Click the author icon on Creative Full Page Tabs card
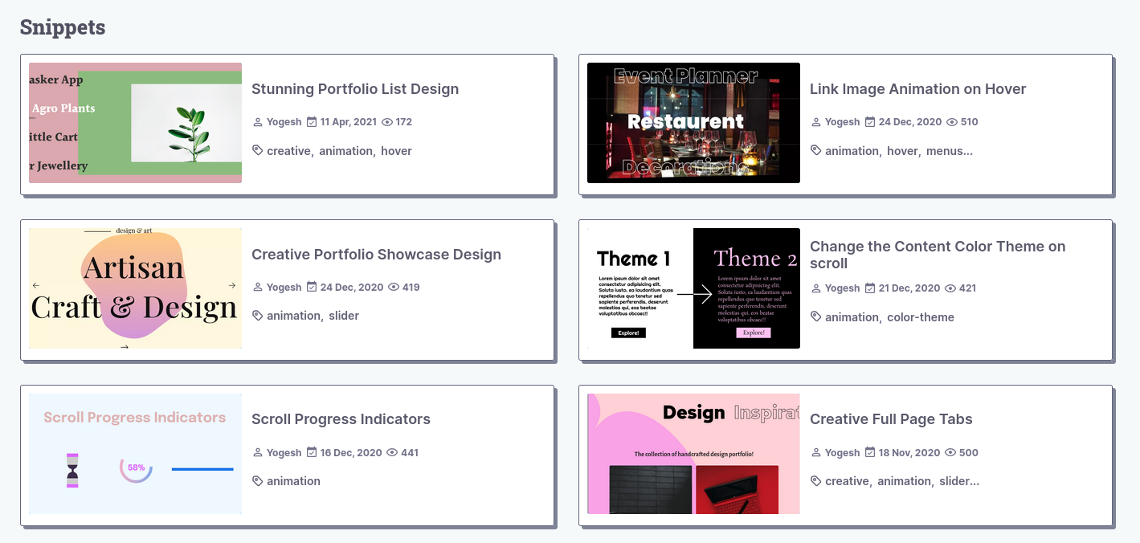This screenshot has width=1140, height=543. click(815, 452)
